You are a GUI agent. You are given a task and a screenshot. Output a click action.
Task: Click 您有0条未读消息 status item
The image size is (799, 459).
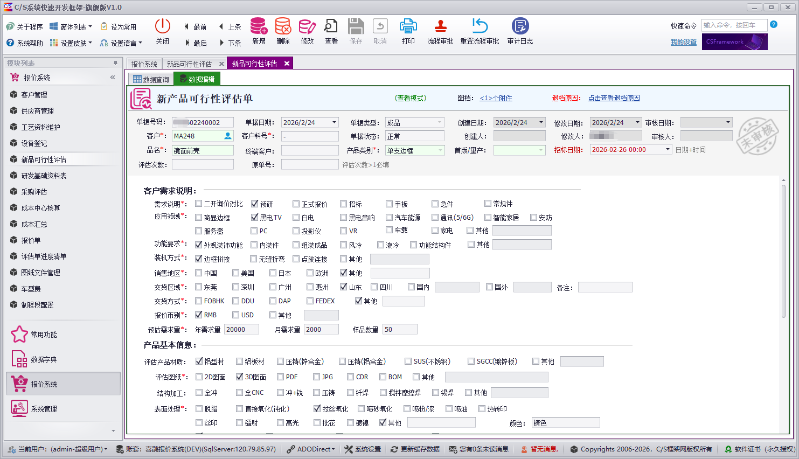(479, 449)
